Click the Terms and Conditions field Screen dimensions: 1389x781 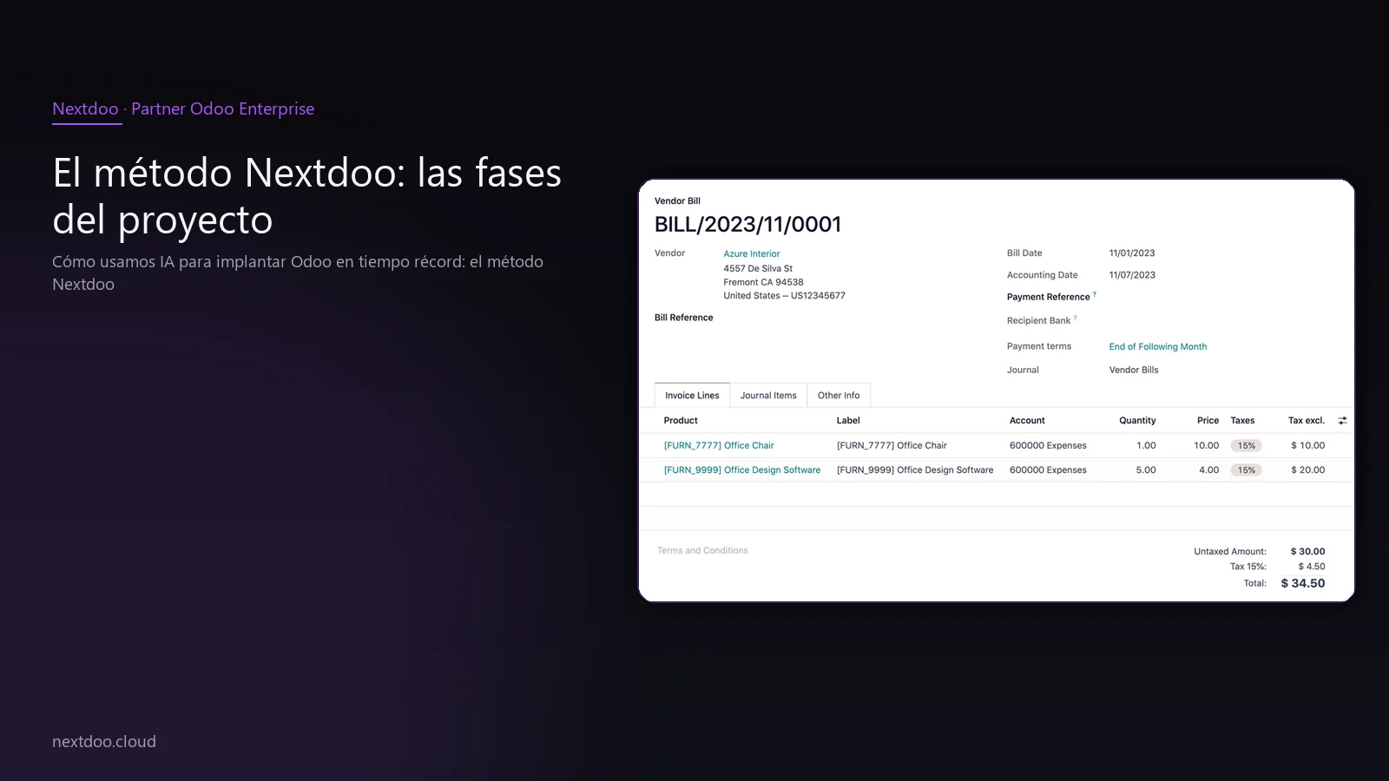[x=702, y=551]
